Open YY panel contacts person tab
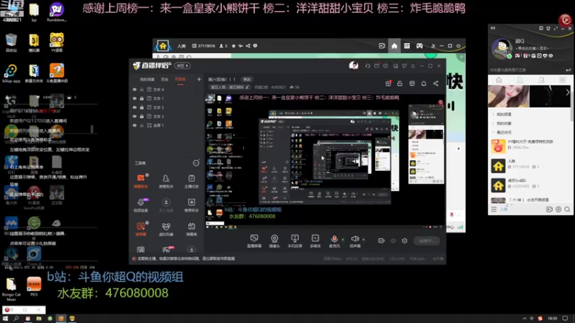Image resolution: width=575 pixels, height=323 pixels. pos(520,80)
